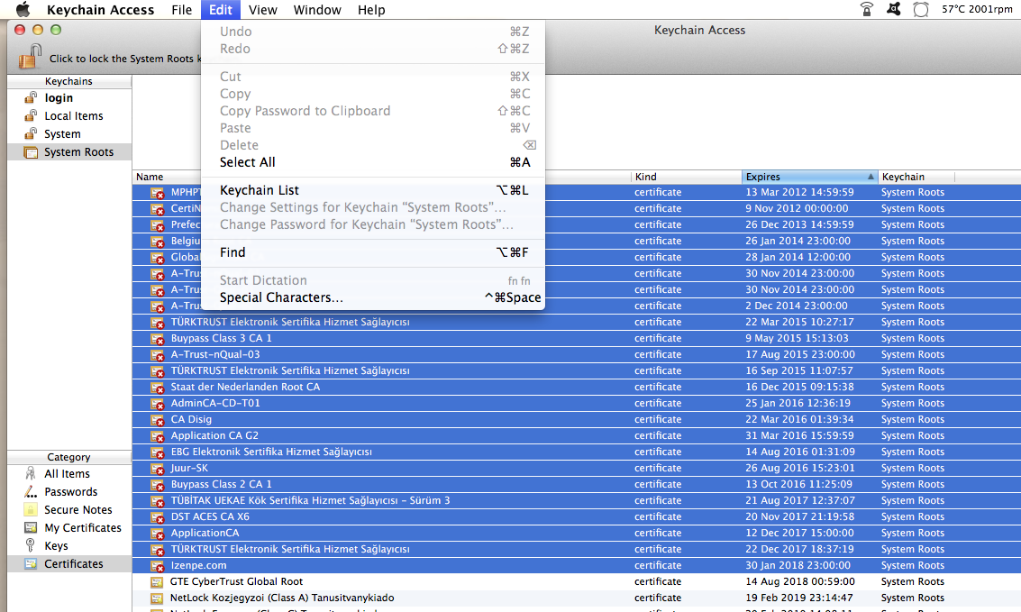Click the lock icon to lock System Roots keychain
The width and height of the screenshot is (1021, 612).
30,57
